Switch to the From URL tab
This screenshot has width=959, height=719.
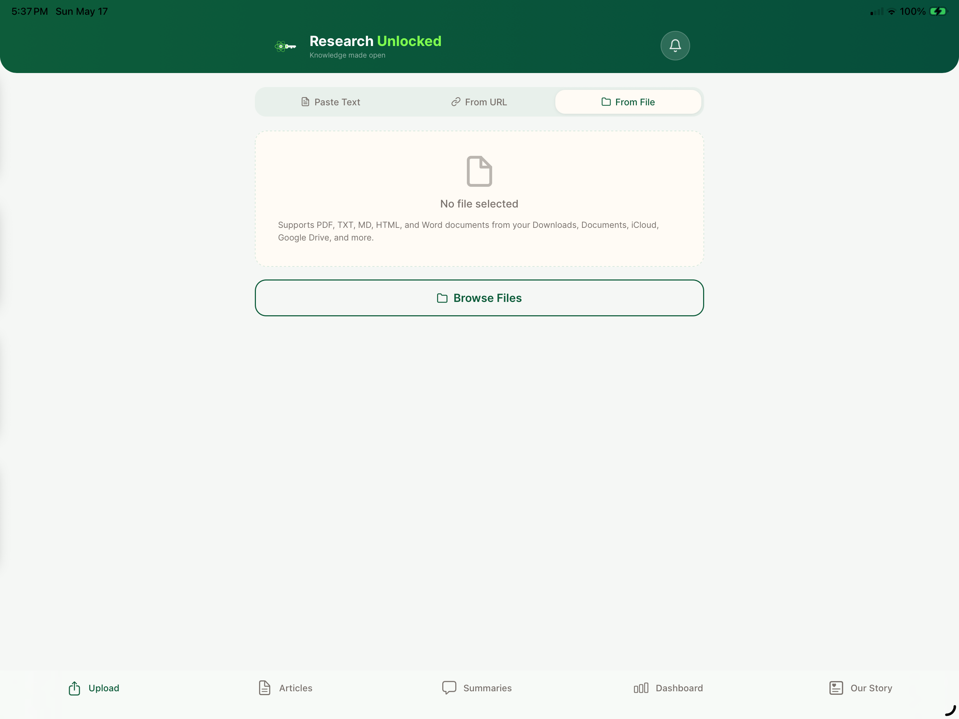click(479, 102)
